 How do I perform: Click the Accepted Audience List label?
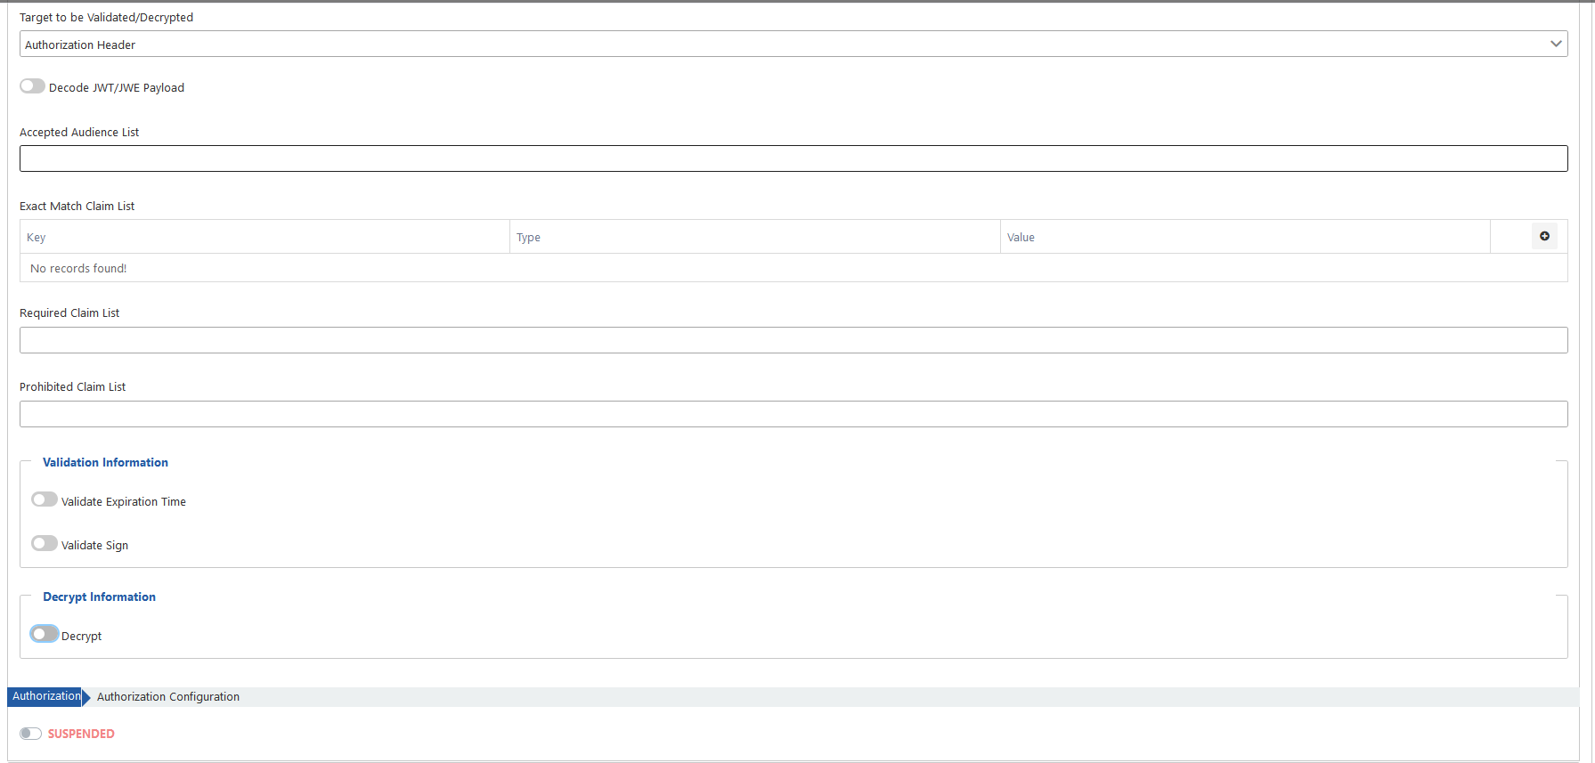(x=79, y=132)
